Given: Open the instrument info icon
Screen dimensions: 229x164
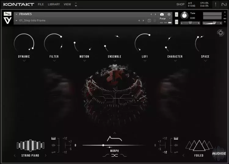Looking at the screenshot, I should 169,14.
